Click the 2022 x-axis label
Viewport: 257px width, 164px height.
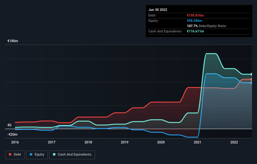click(x=234, y=142)
